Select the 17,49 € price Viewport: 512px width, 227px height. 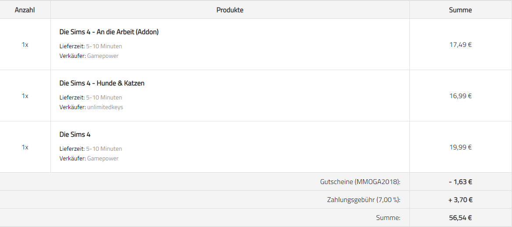click(460, 45)
